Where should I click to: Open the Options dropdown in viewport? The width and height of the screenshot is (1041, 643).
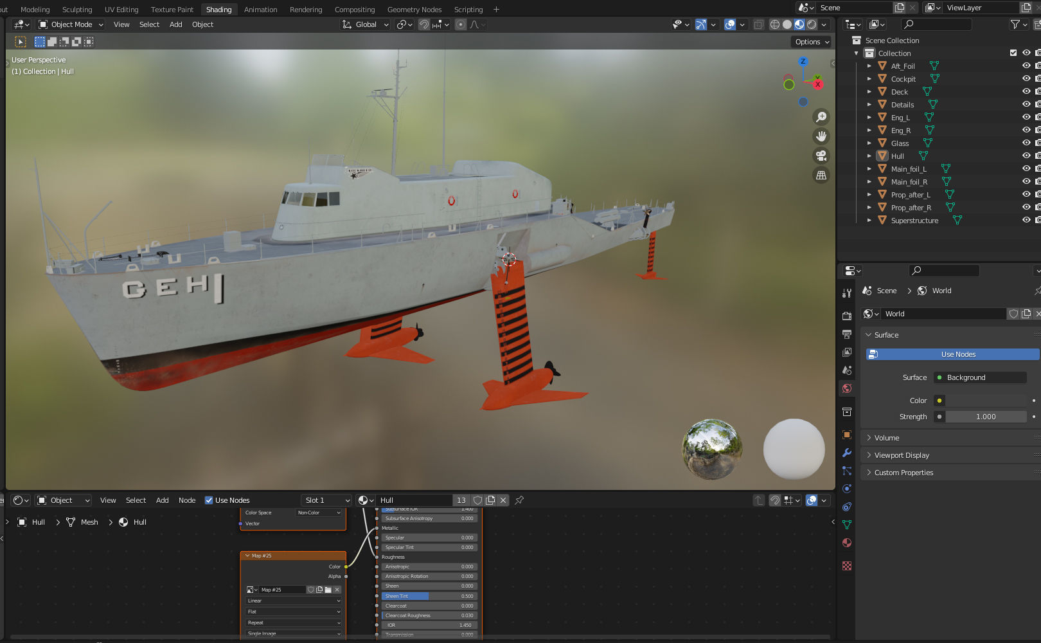[x=812, y=42]
